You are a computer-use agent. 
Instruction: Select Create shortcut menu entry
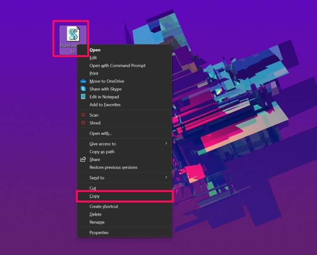click(x=104, y=207)
